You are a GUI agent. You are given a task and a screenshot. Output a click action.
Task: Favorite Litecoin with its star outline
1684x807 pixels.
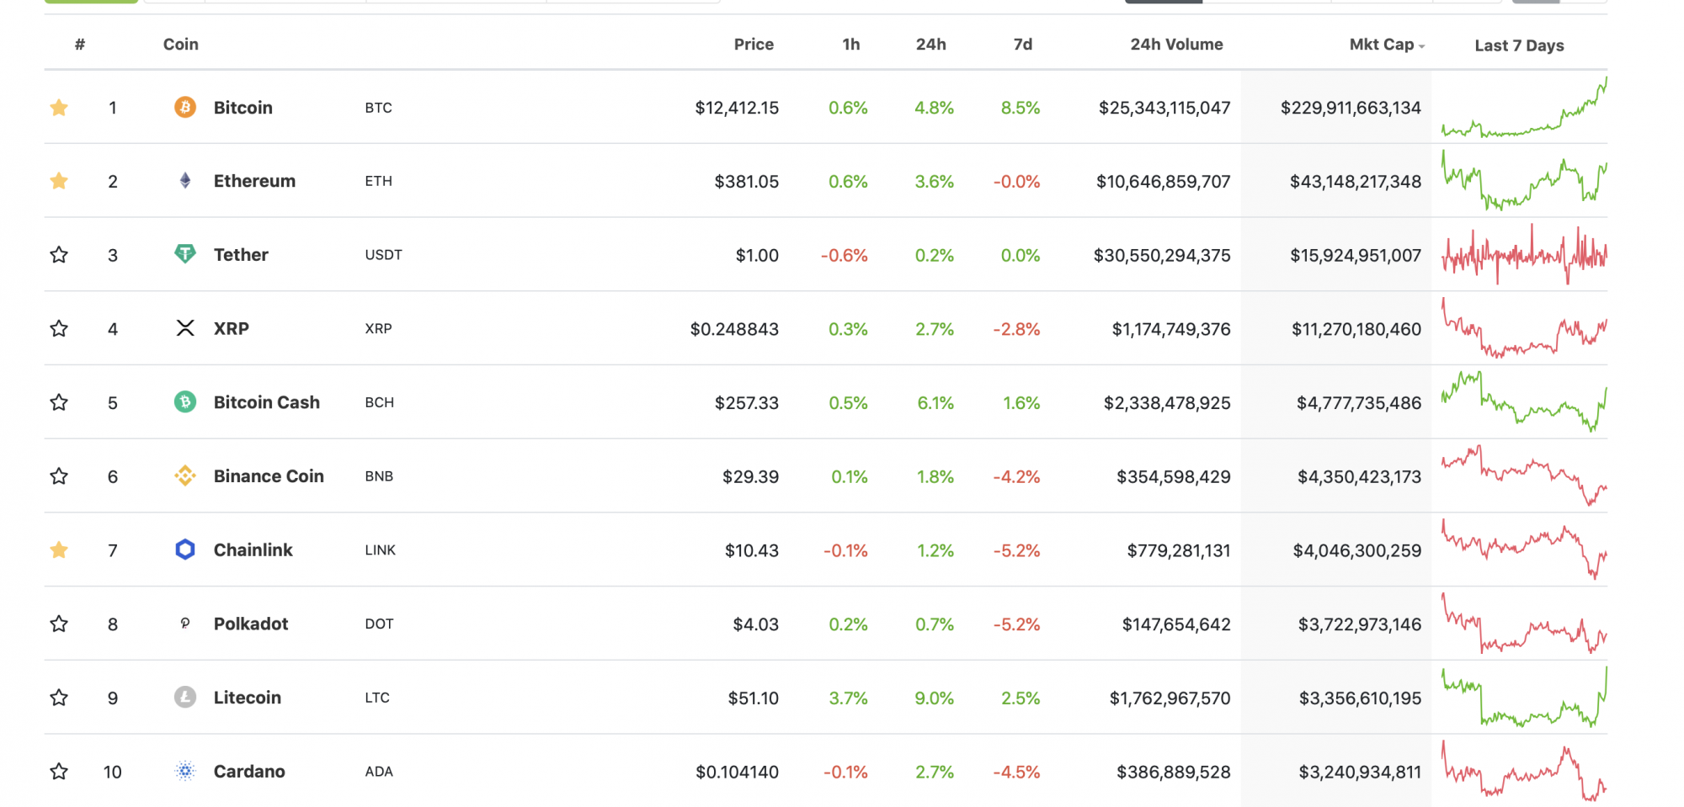tap(59, 698)
